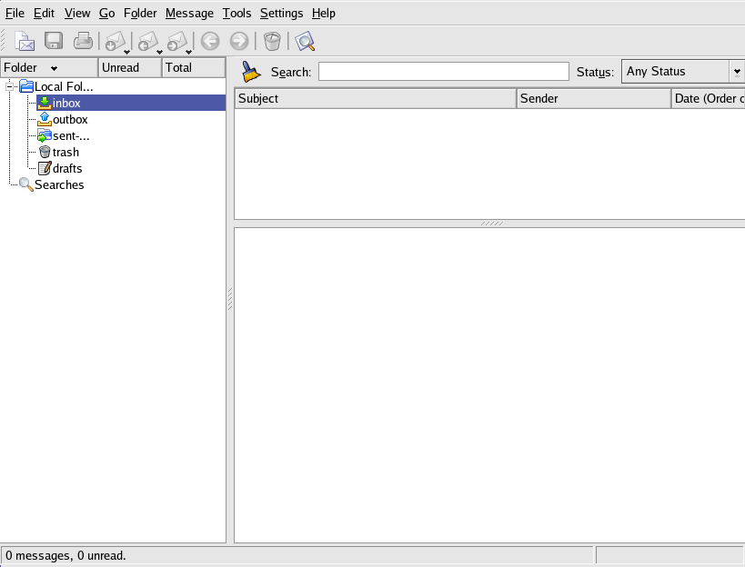Open the Message menu
Viewport: 745px width, 567px height.
(x=189, y=13)
